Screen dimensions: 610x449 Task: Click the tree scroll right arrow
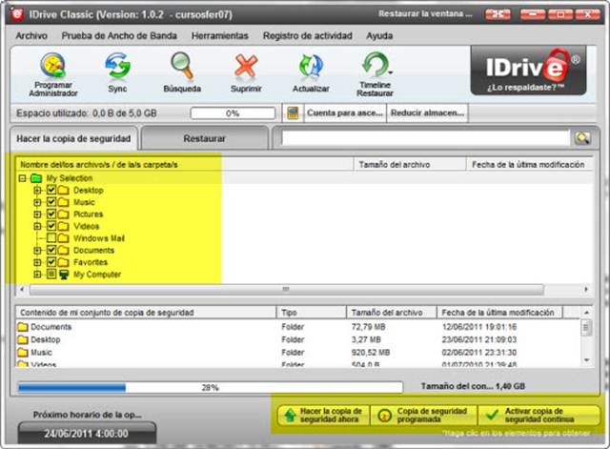pyautogui.click(x=586, y=290)
